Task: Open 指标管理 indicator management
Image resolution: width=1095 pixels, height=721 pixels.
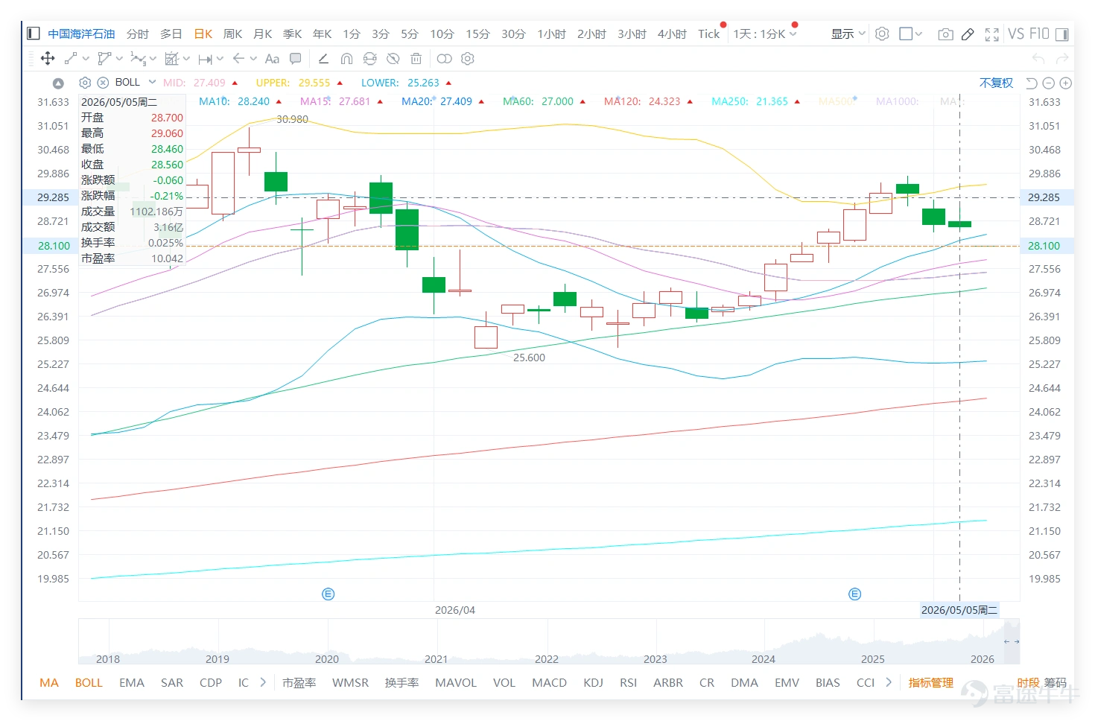Action: (931, 682)
